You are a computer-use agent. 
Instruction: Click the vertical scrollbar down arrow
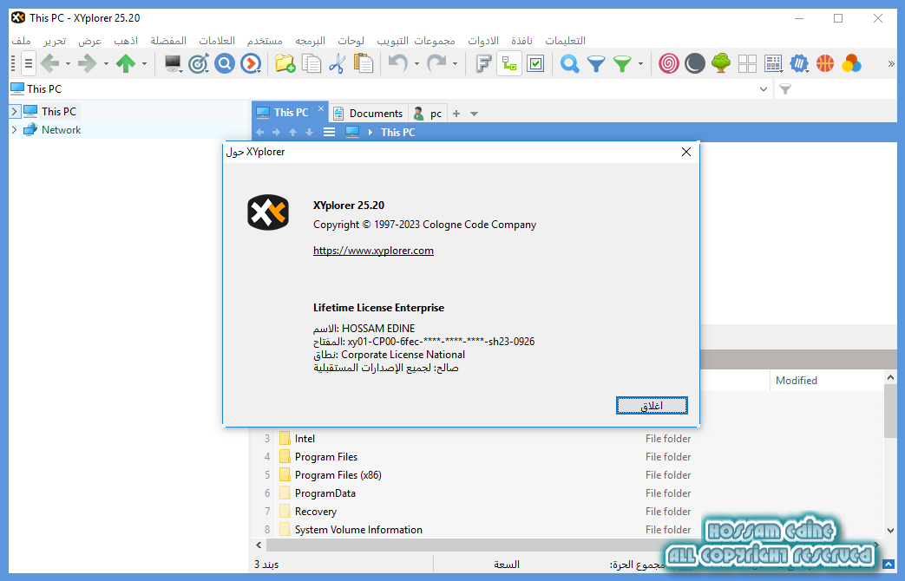(x=890, y=530)
